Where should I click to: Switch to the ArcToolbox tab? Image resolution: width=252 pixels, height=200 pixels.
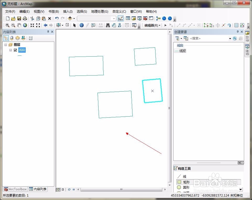tap(15, 189)
